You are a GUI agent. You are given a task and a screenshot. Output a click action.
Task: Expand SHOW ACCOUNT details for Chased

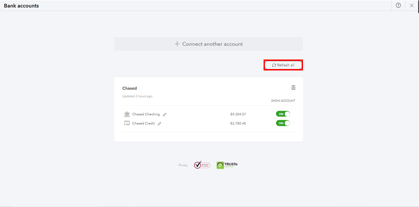[x=283, y=101]
